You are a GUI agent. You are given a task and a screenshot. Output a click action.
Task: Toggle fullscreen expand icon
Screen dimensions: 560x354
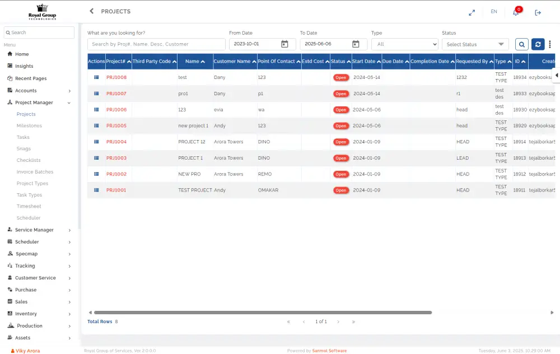tap(472, 12)
